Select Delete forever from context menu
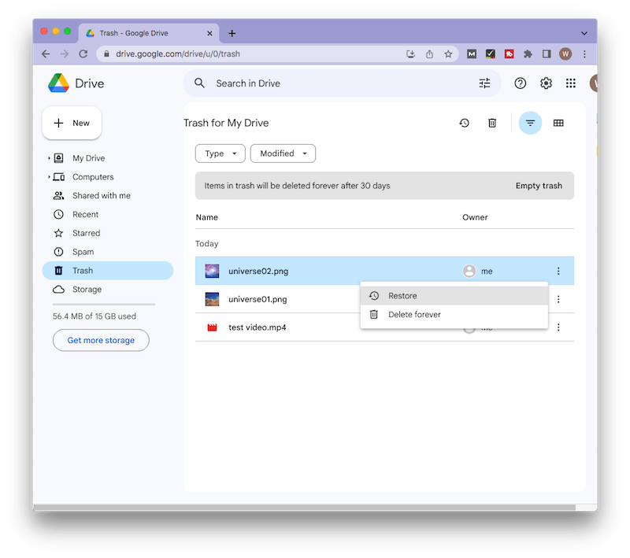Image resolution: width=630 pixels, height=558 pixels. tap(454, 314)
